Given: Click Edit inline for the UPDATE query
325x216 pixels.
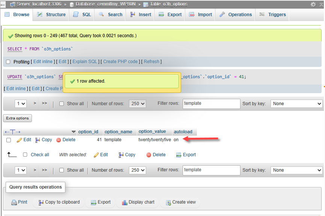Looking at the screenshot, I should tap(16, 89).
